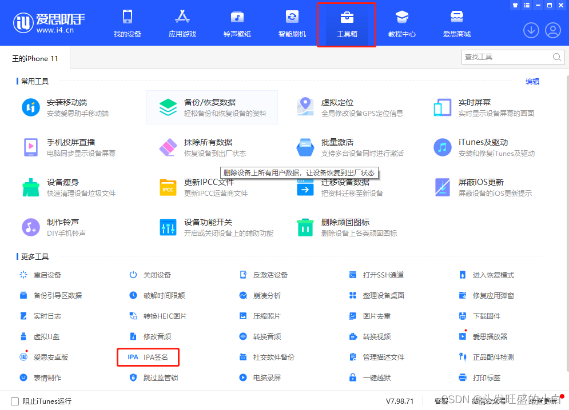Screen dimensions: 569x410
Task: Open 管理描述文件 tool
Action: 377,357
